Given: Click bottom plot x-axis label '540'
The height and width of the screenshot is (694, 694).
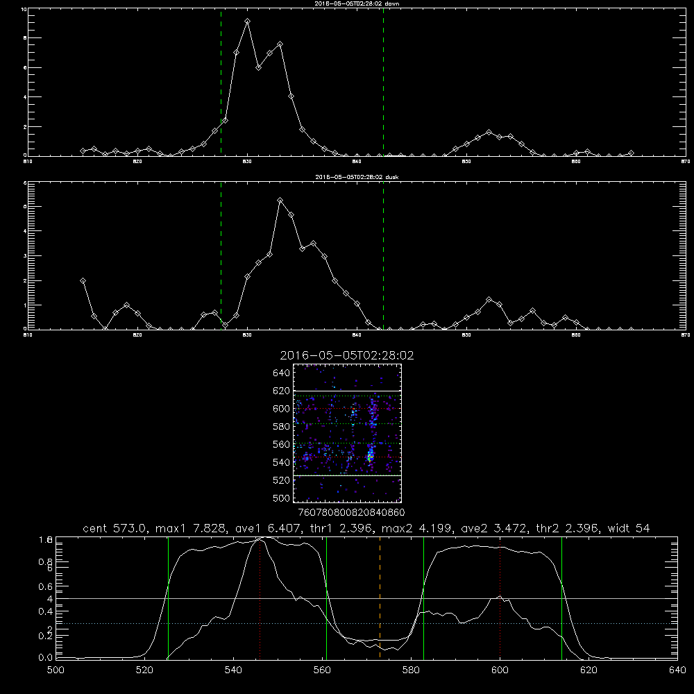Looking at the screenshot, I should [233, 670].
